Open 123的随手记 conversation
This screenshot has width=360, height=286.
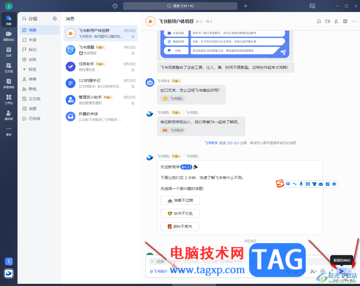(101, 83)
